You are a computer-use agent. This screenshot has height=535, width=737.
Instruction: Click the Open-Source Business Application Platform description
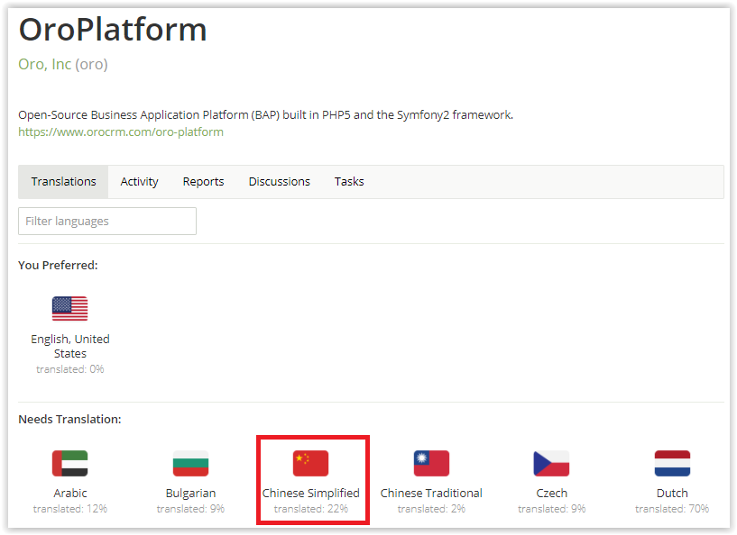click(x=265, y=115)
